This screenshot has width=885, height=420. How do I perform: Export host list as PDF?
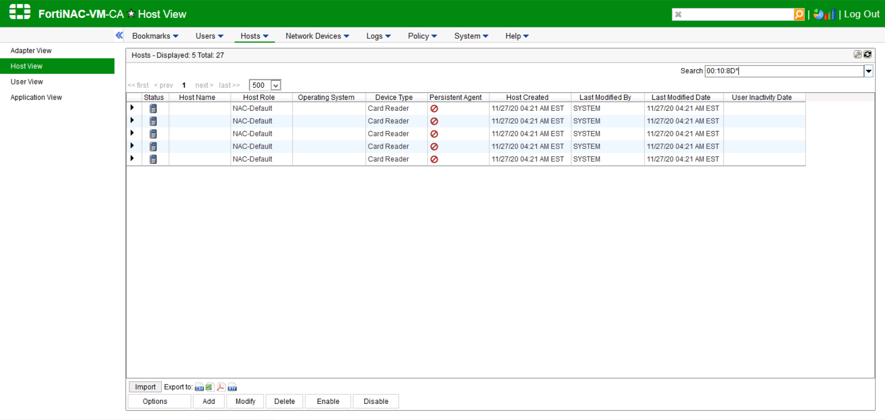coord(221,387)
